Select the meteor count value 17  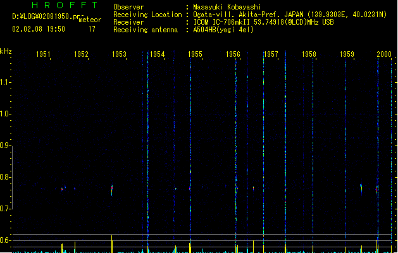pos(92,29)
